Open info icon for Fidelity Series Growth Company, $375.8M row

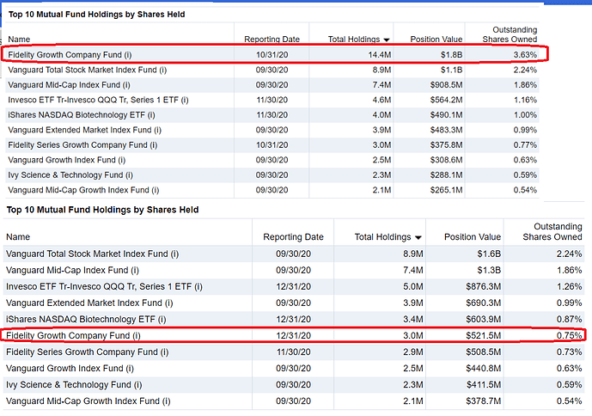154,145
